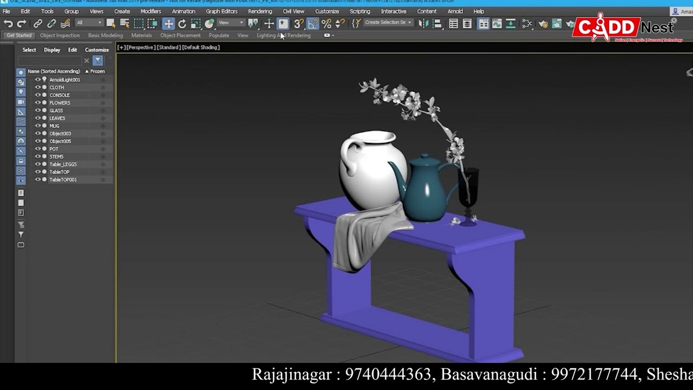
Task: Click the [Perspective] viewport label
Action: pyautogui.click(x=141, y=48)
